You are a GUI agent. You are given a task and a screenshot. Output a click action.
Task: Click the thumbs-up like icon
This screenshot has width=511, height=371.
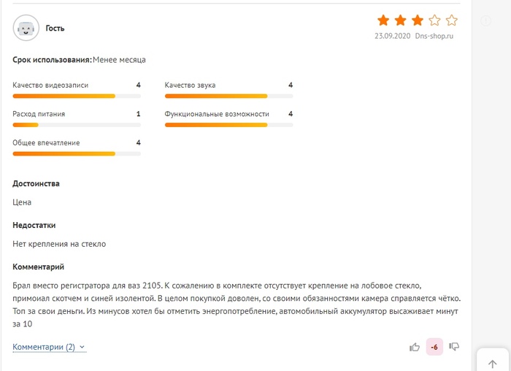415,347
